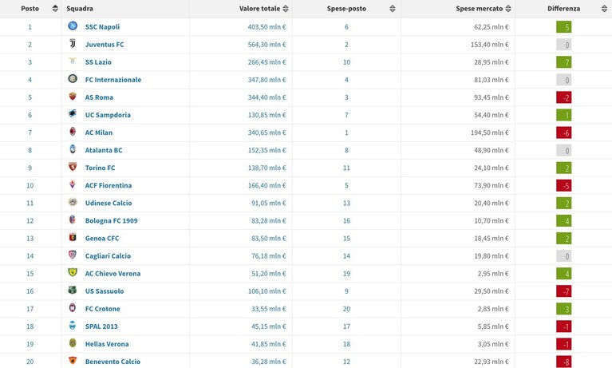Click the Bologna FC 1909 crest icon
This screenshot has height=368, width=612.
tap(73, 220)
